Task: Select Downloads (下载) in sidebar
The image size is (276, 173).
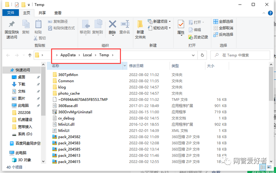Action: pos(21,84)
